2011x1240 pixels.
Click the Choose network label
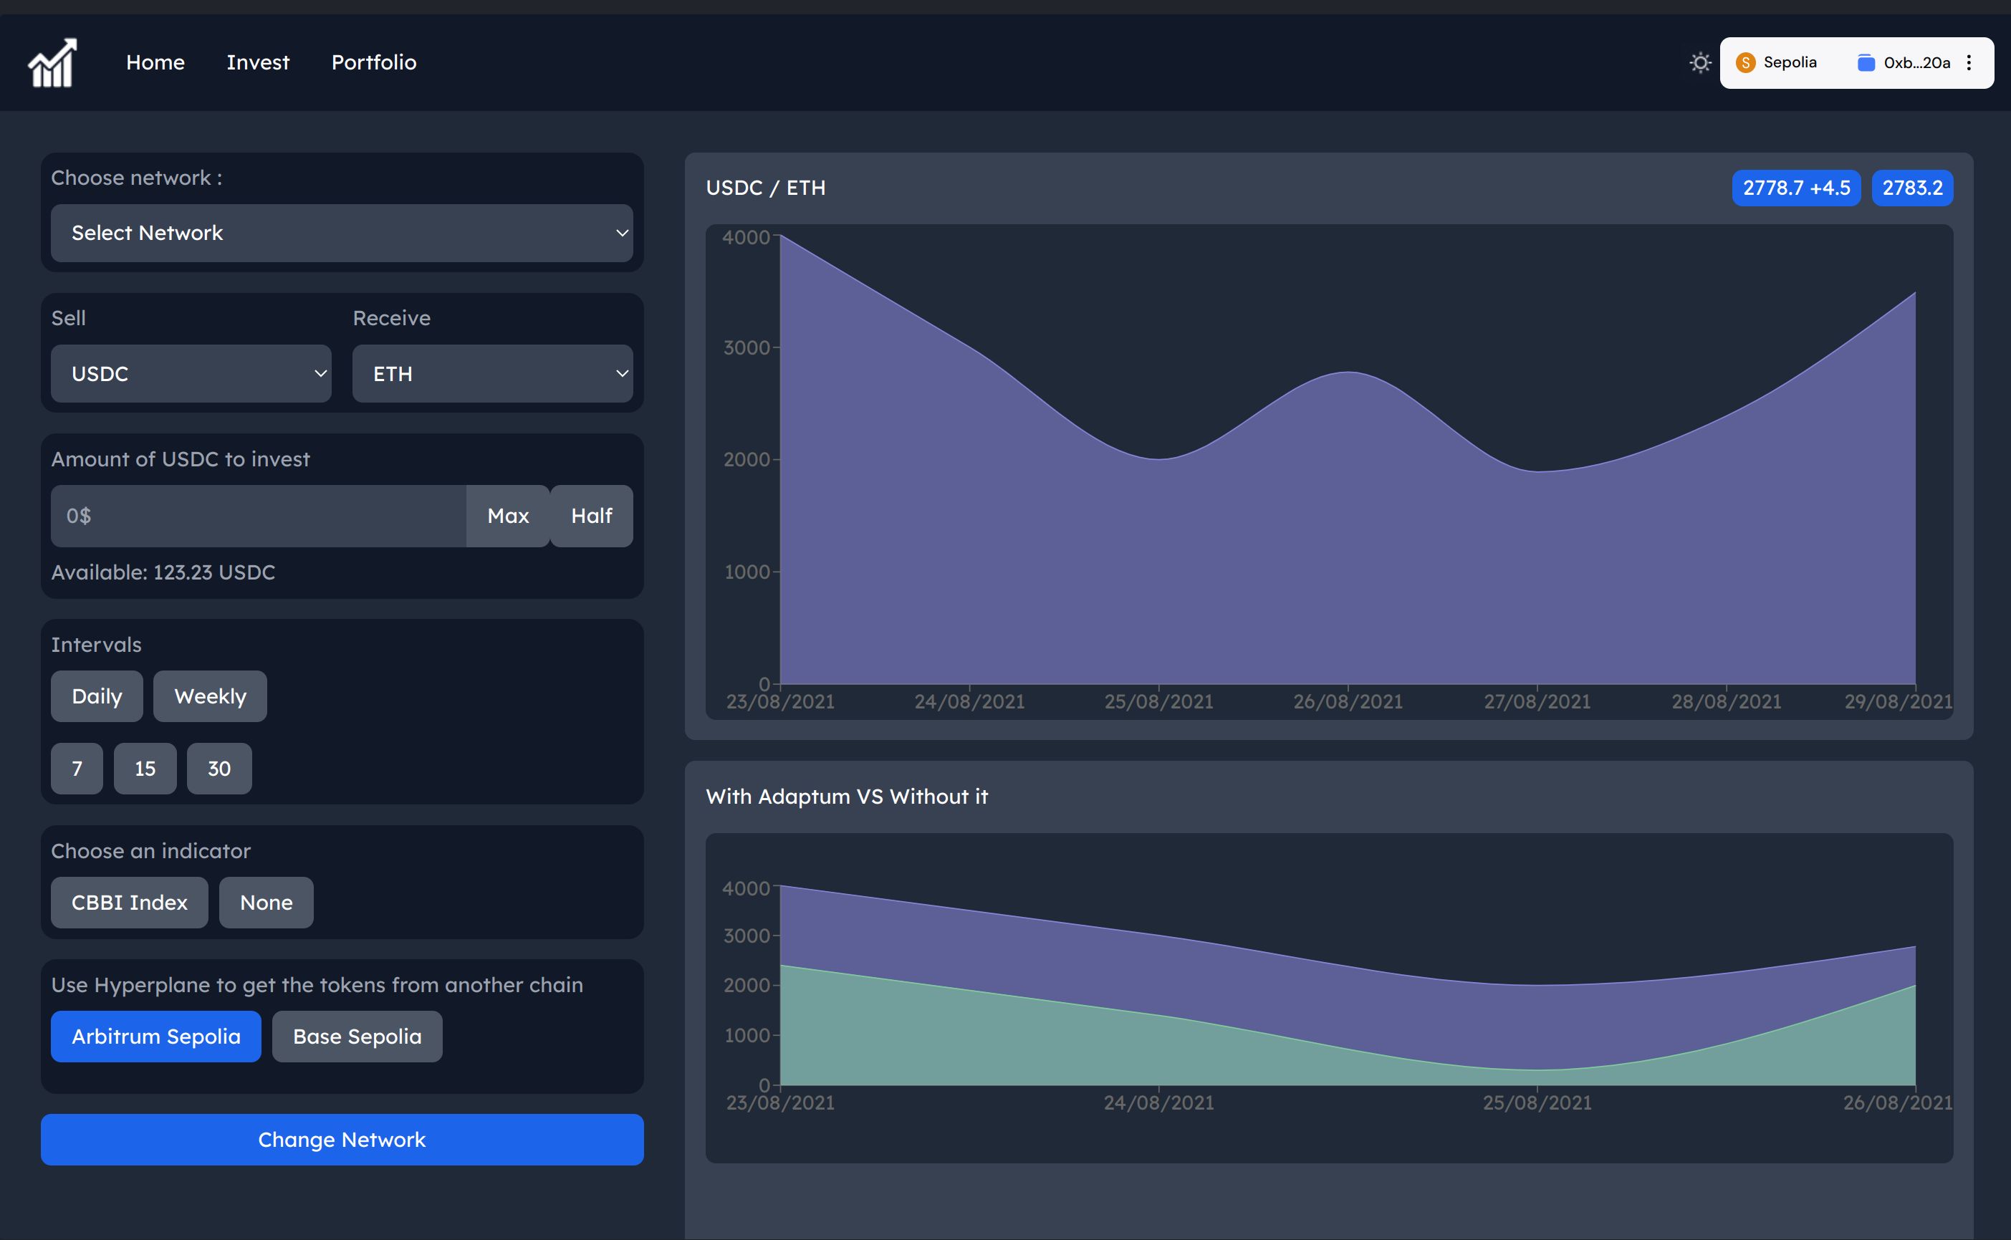click(x=136, y=178)
